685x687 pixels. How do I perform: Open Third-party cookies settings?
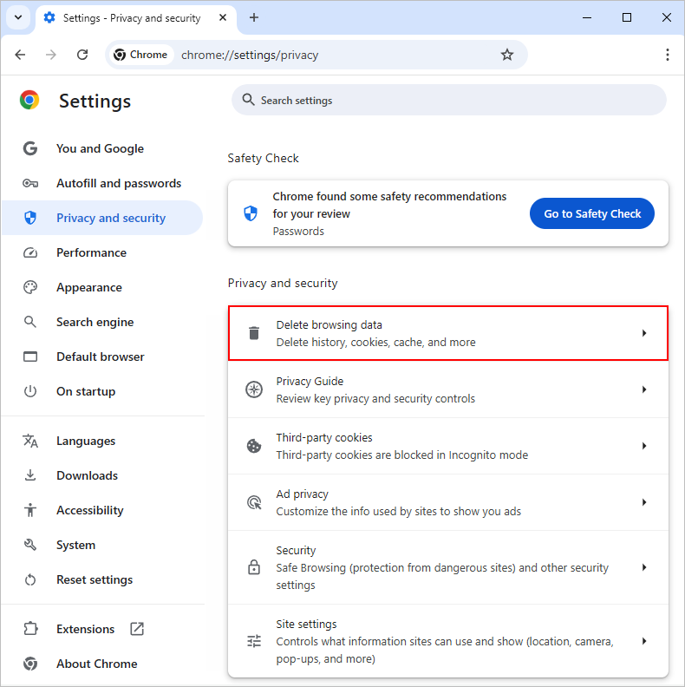(x=448, y=446)
